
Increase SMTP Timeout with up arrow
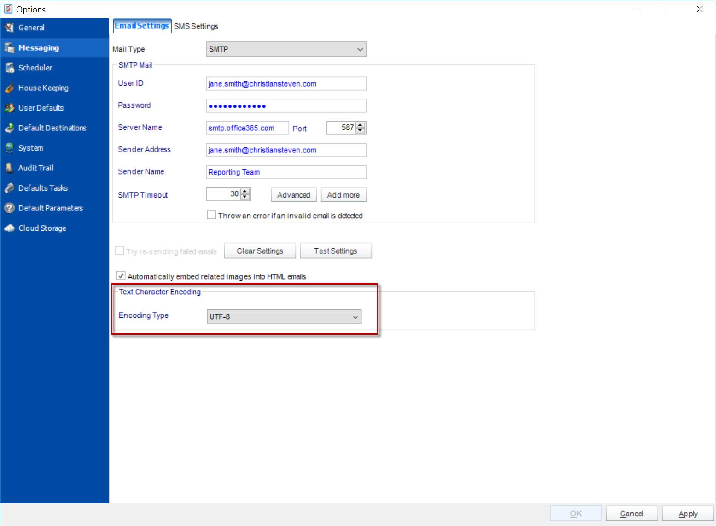coord(245,191)
